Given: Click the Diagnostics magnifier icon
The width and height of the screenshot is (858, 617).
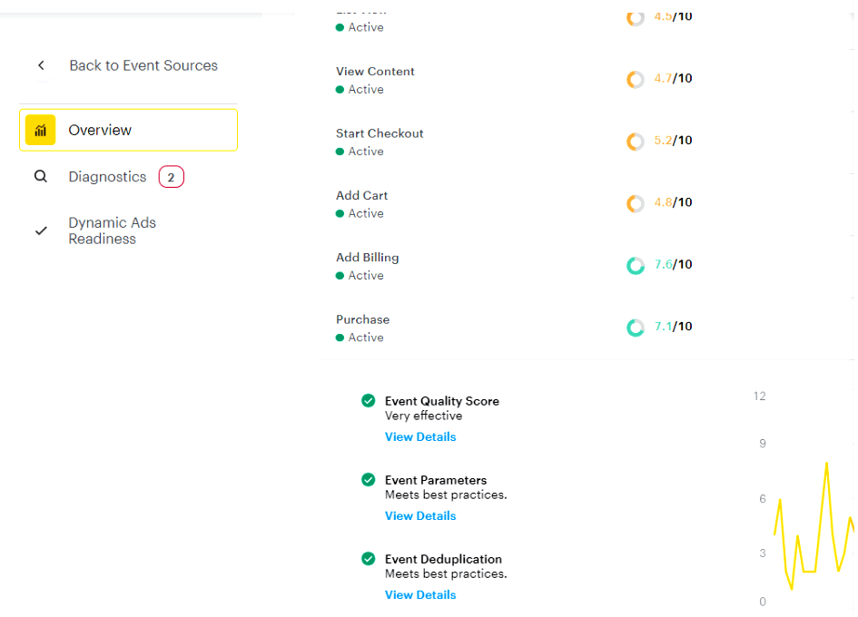Looking at the screenshot, I should tap(41, 176).
